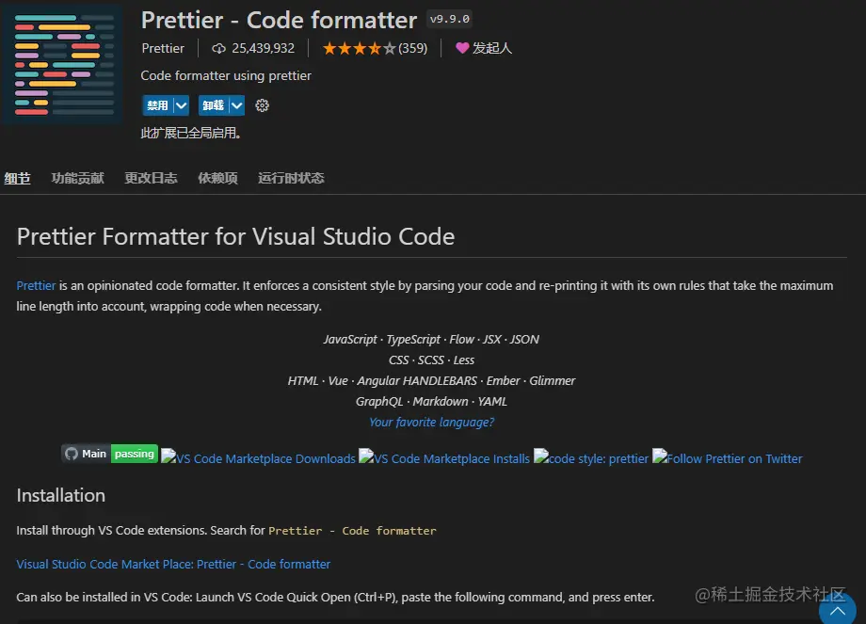This screenshot has width=866, height=624.
Task: Click the 禁用 button to disable extension
Action: click(x=158, y=105)
